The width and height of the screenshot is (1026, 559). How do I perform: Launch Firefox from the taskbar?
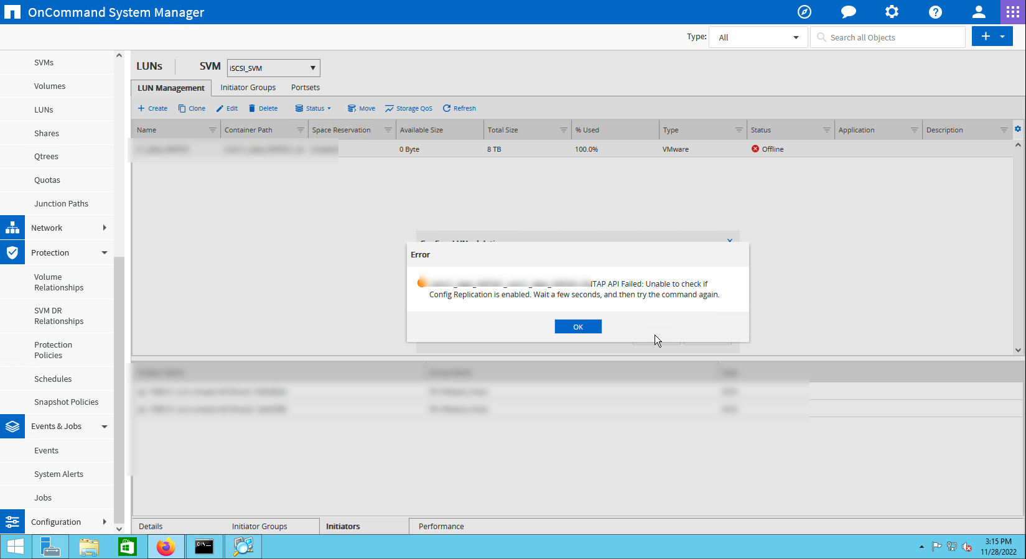pos(166,547)
